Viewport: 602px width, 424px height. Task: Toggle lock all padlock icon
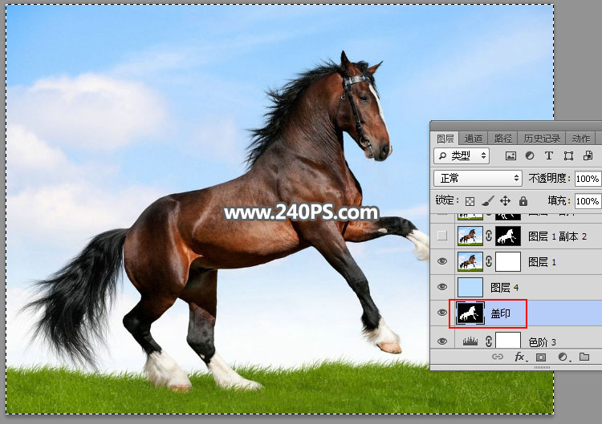[x=523, y=201]
